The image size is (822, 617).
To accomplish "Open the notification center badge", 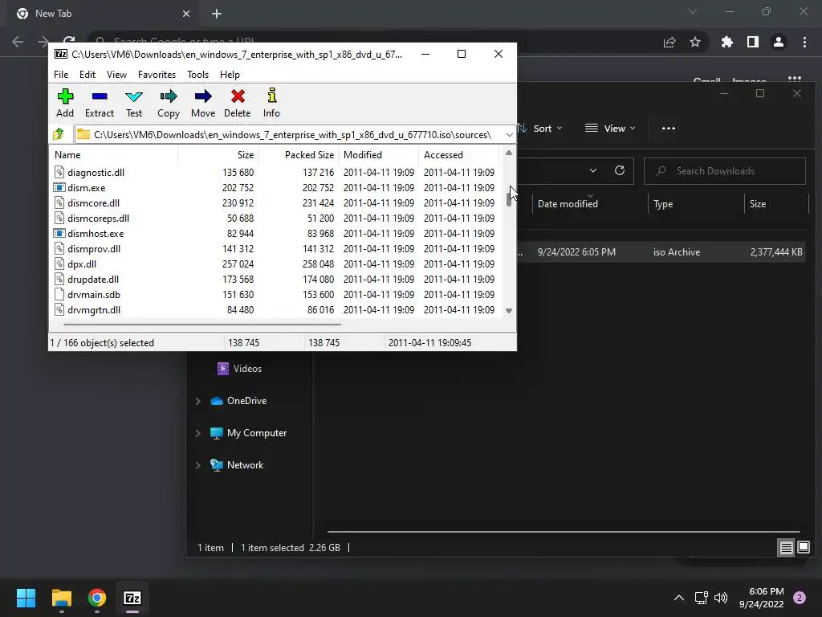I will point(800,598).
